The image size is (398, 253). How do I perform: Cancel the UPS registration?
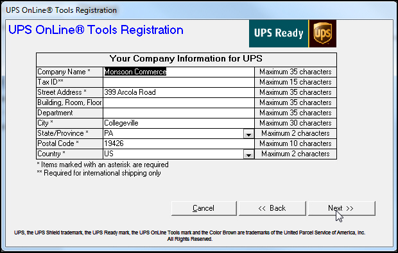pyautogui.click(x=204, y=208)
